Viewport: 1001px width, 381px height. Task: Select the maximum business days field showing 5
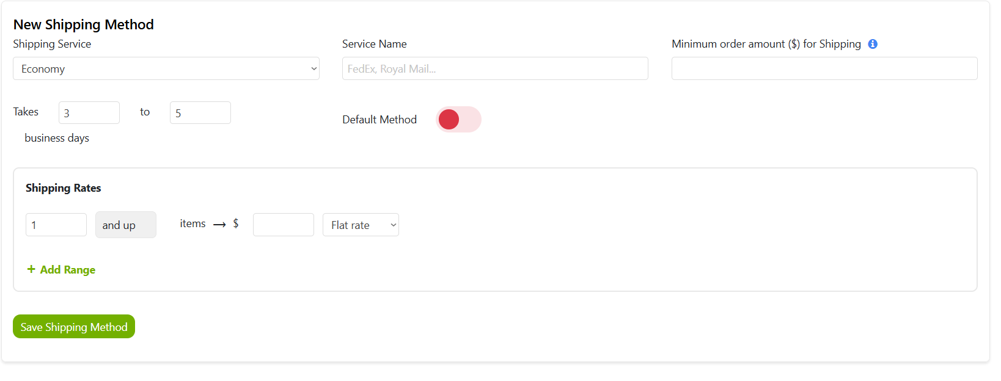(200, 113)
